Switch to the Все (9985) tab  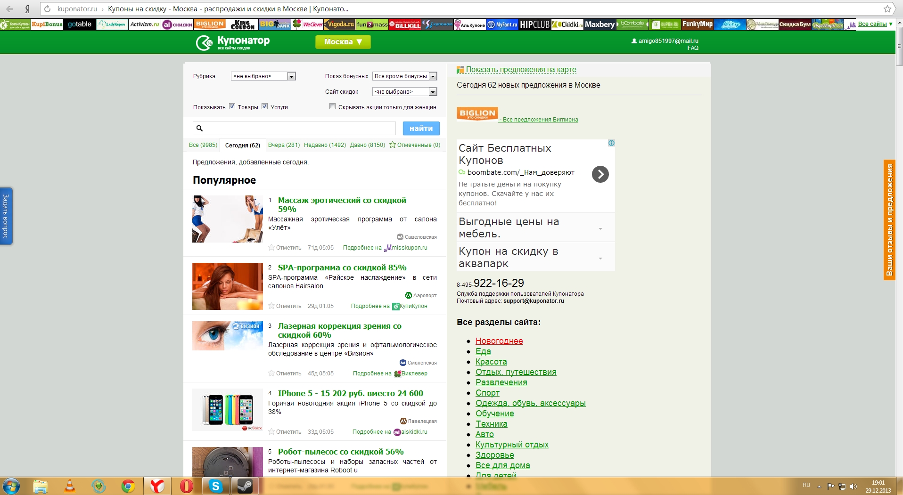click(x=203, y=145)
